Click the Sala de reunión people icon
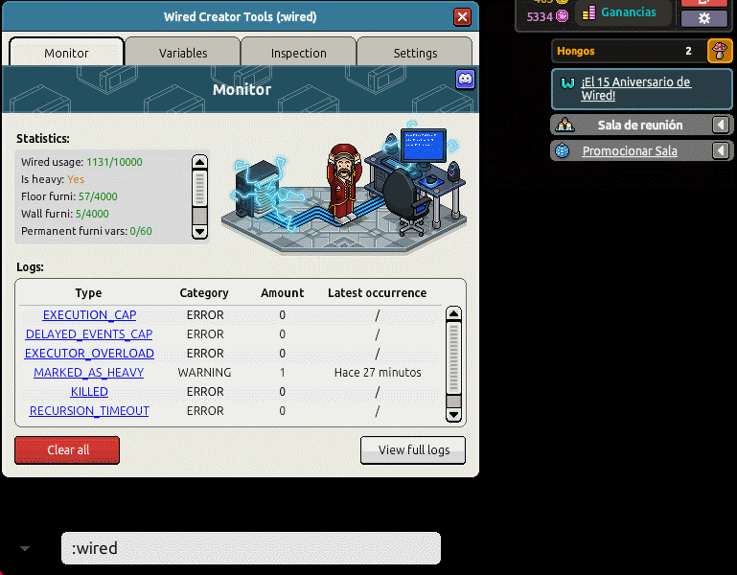 click(564, 125)
